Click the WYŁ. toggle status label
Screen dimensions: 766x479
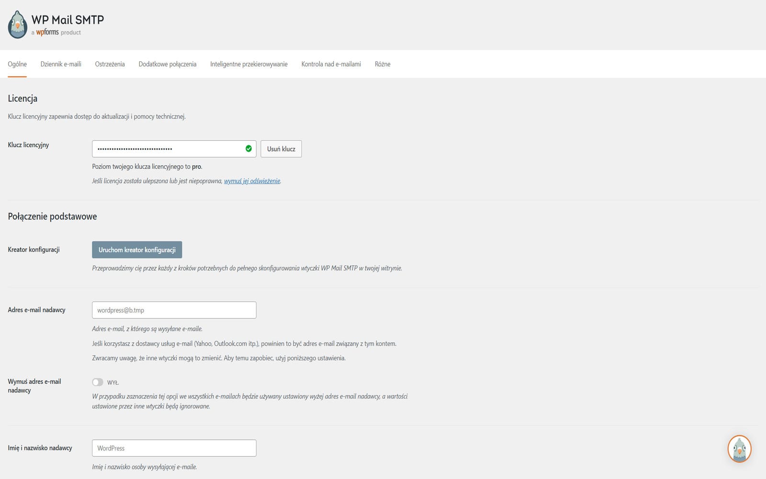(x=113, y=383)
